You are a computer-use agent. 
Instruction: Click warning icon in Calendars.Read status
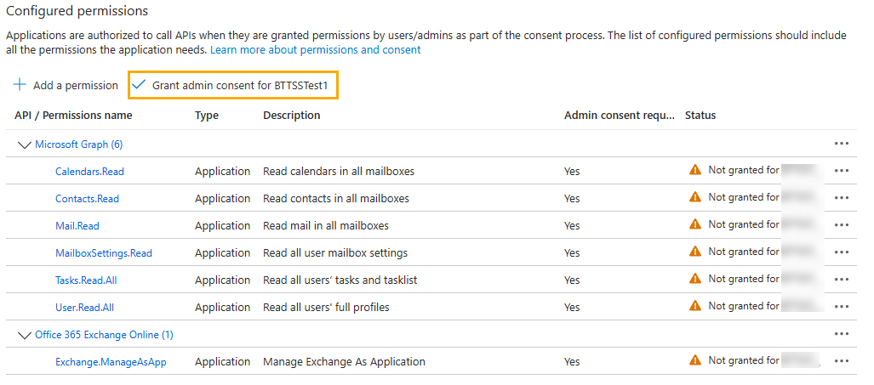(695, 170)
